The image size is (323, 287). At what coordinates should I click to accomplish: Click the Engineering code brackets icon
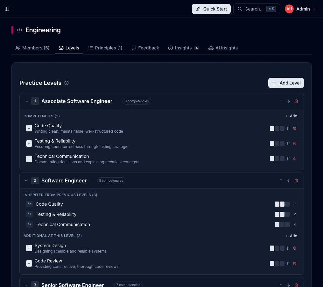pos(19,30)
